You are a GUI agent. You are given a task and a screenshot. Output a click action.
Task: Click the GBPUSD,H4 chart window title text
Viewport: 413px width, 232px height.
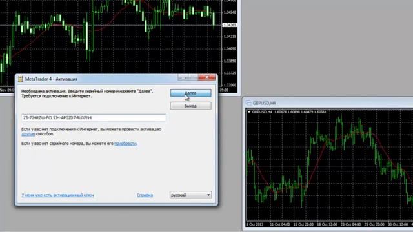(x=264, y=103)
